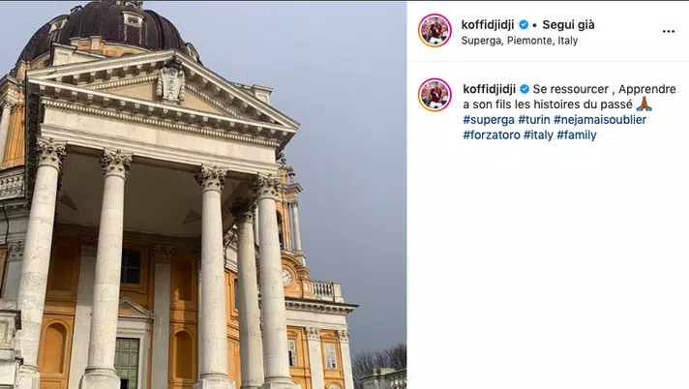Open the Superga, Piemonte, Italy location
The width and height of the screenshot is (689, 389).
[520, 41]
